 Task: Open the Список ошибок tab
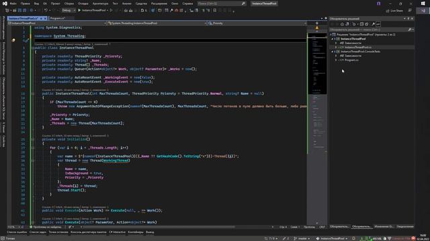17,232
